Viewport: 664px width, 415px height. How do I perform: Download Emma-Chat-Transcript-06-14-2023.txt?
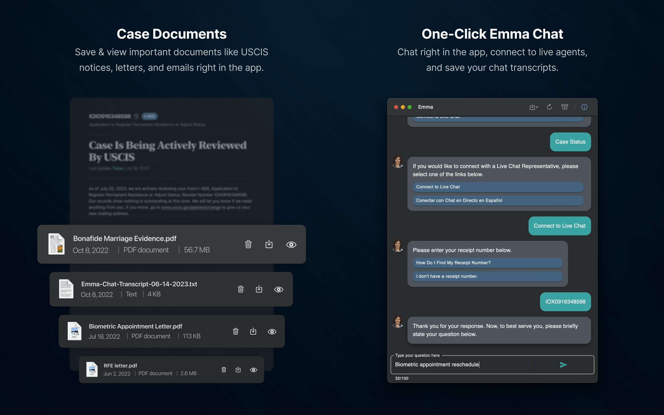(x=259, y=289)
